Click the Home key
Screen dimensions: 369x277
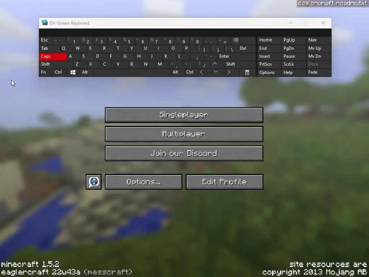pyautogui.click(x=270, y=40)
